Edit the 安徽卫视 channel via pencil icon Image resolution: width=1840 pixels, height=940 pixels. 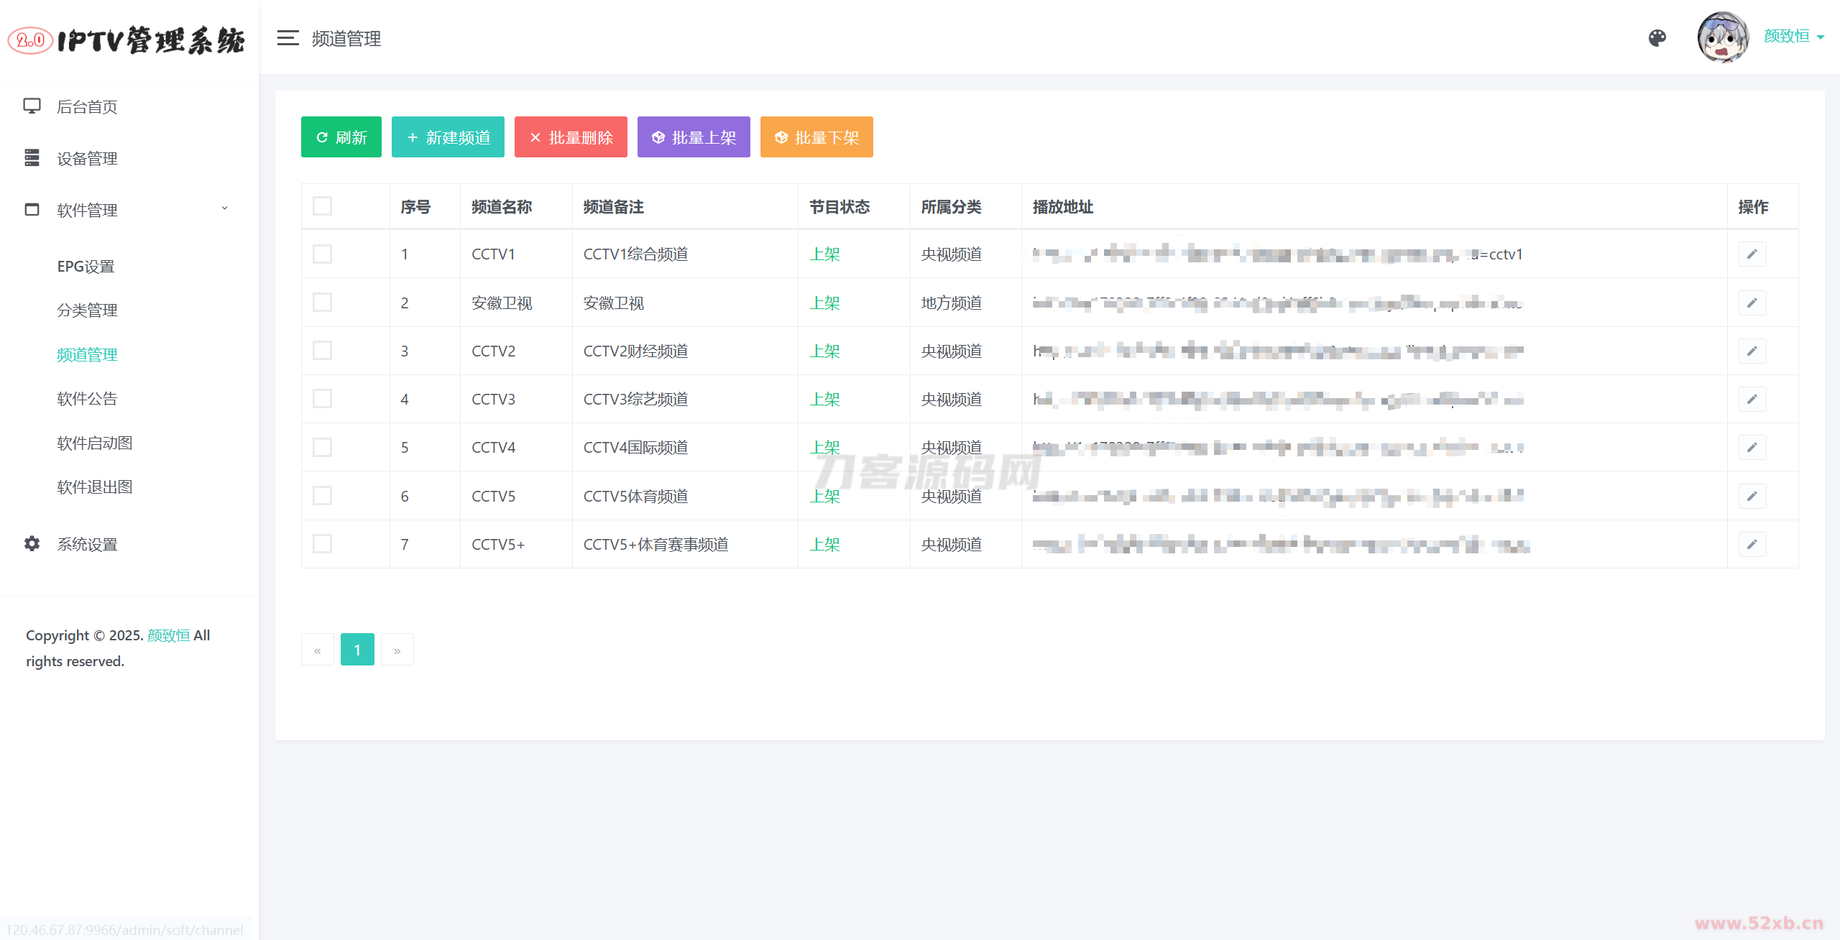tap(1752, 303)
